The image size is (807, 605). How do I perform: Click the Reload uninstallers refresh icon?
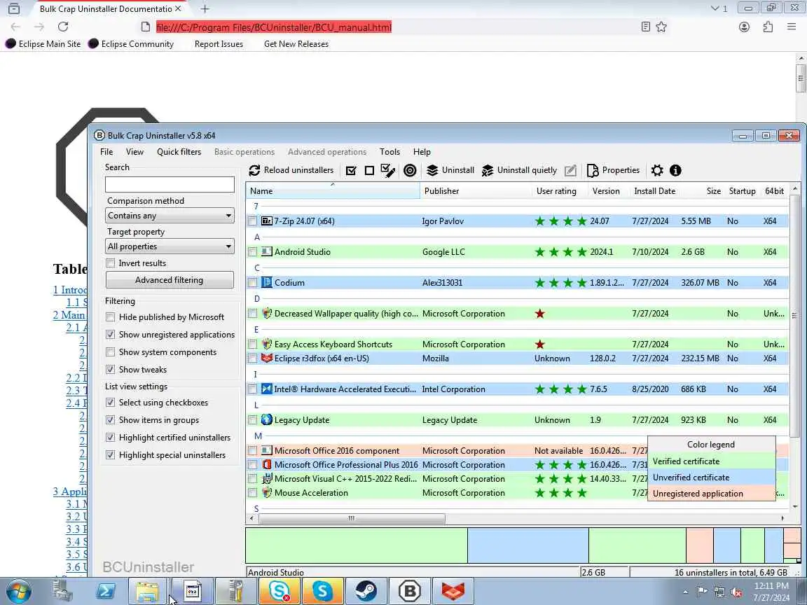tap(254, 170)
